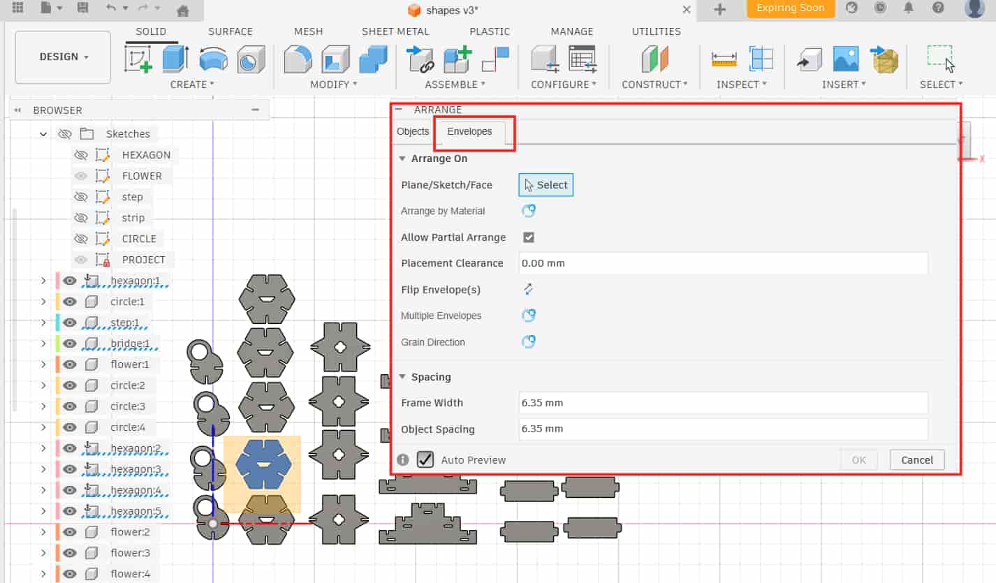Viewport: 996px width, 583px height.
Task: Select the Fillet tool in Modify
Action: (x=298, y=59)
